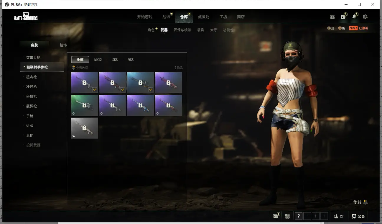The image size is (382, 224).
Task: Select the gray-background rifle skin
Action: 85,128
